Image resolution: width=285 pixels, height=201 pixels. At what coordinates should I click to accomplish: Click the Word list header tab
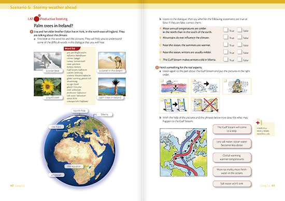pos(72,49)
